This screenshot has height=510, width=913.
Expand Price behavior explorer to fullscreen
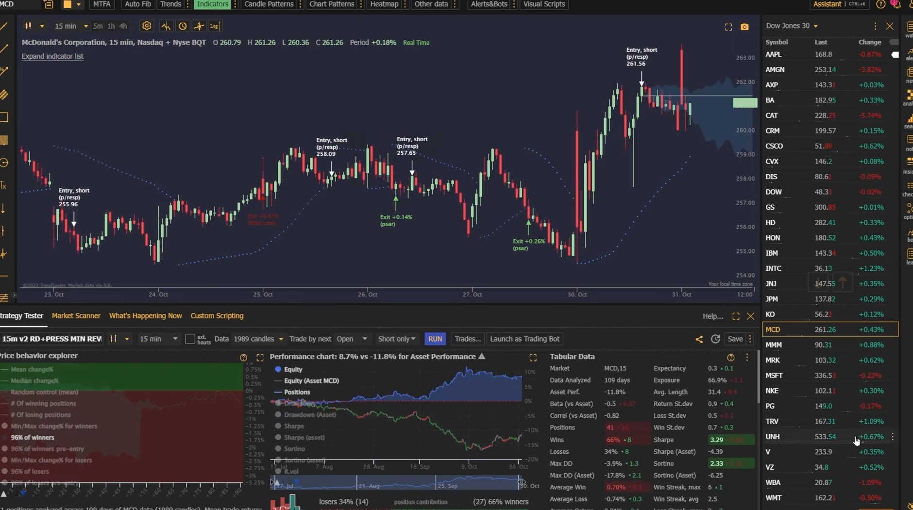[260, 358]
